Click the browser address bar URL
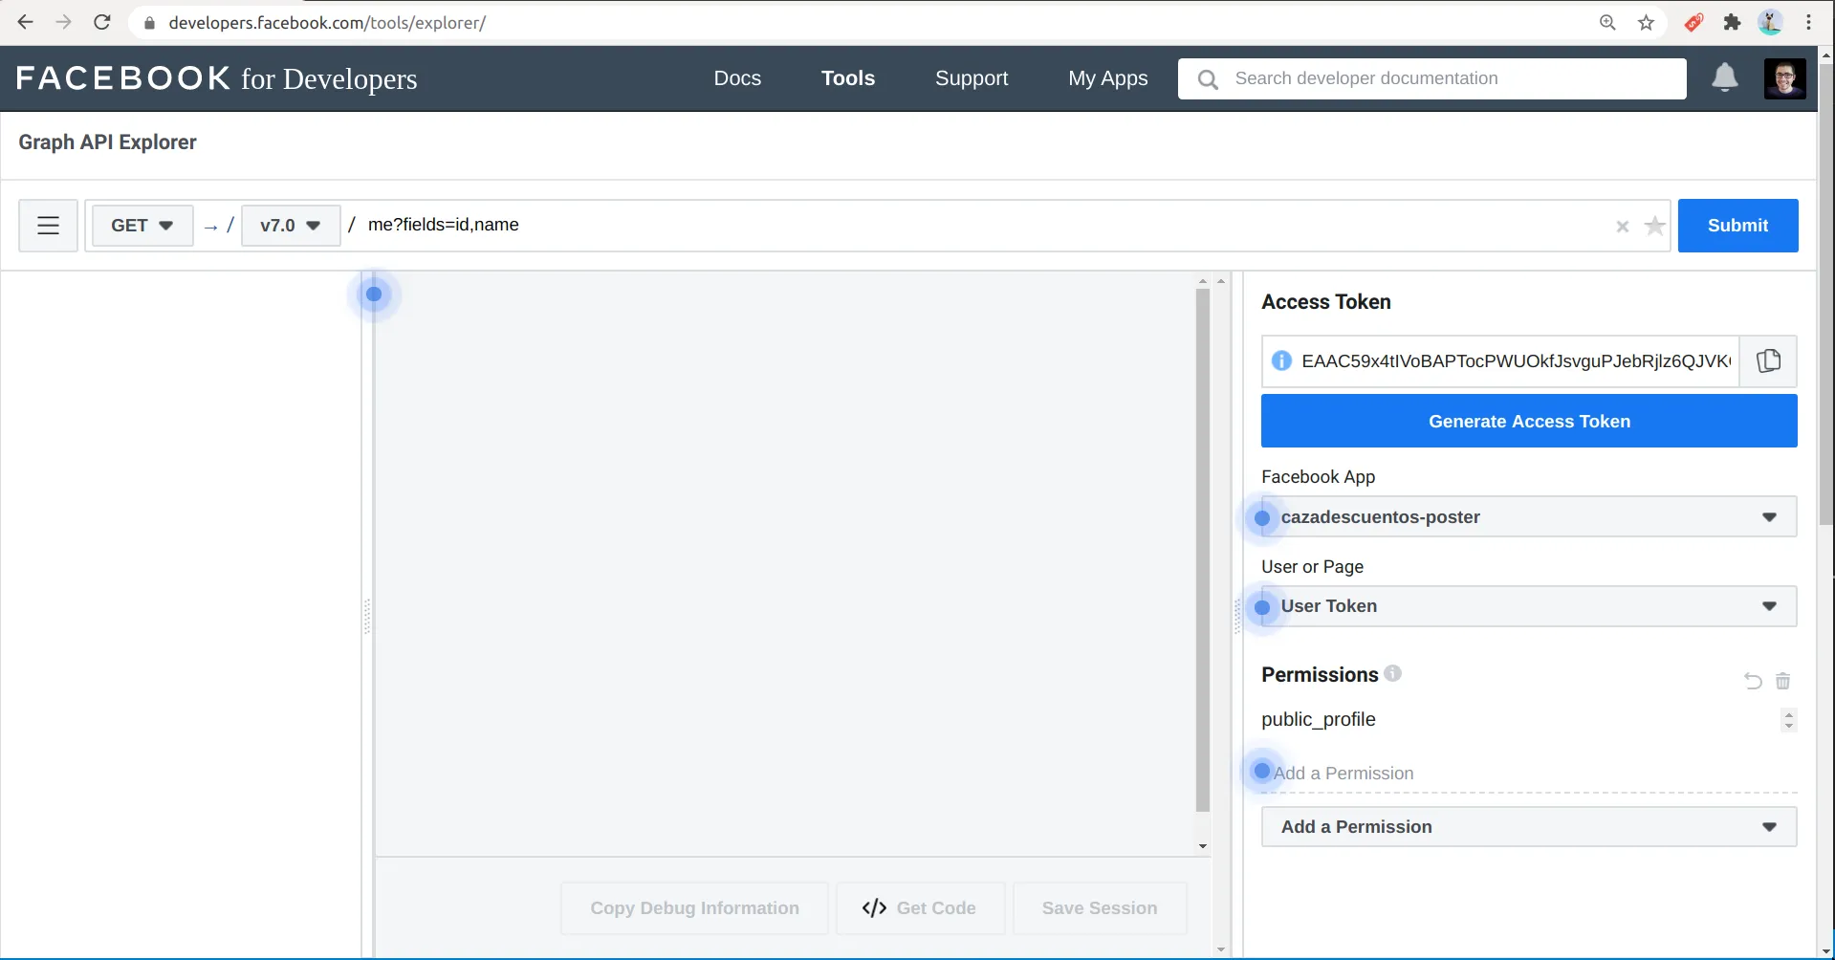This screenshot has width=1835, height=960. click(327, 23)
